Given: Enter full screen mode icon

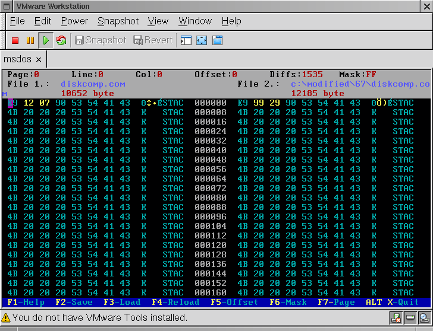Looking at the screenshot, I should [202, 40].
